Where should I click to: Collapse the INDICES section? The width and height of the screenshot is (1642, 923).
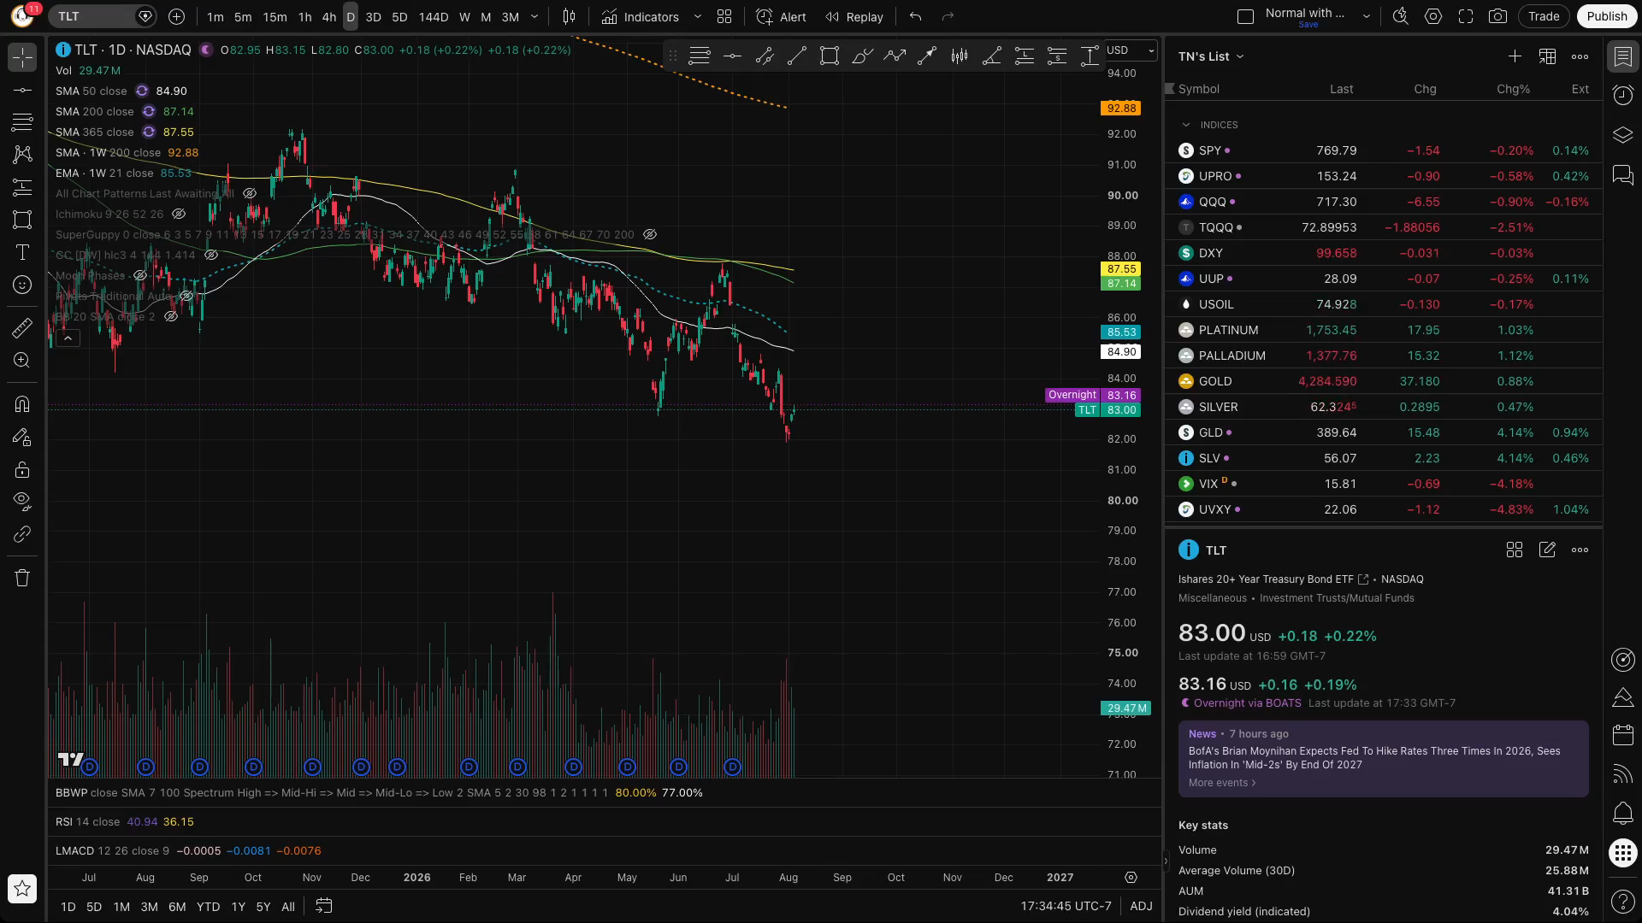click(1186, 125)
